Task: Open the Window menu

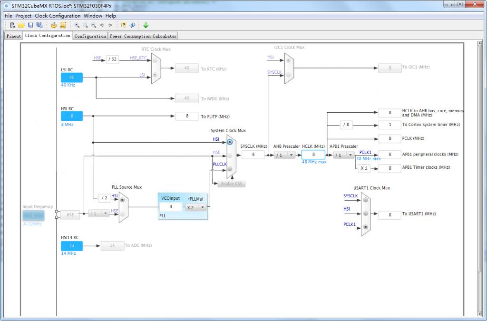Action: tap(93, 16)
